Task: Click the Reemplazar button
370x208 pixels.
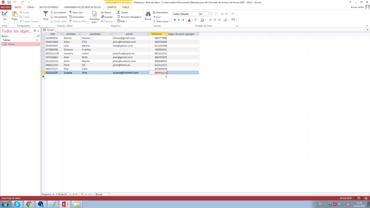Action: coord(160,12)
